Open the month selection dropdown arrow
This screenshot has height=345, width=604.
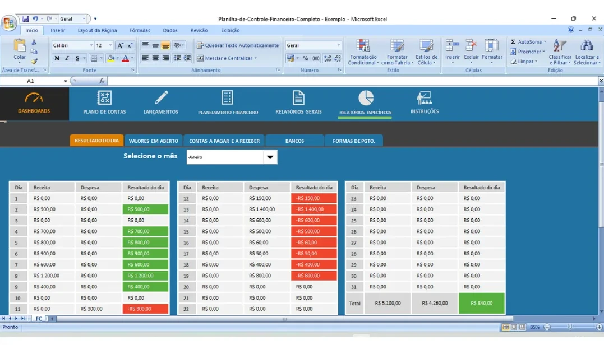tap(270, 157)
